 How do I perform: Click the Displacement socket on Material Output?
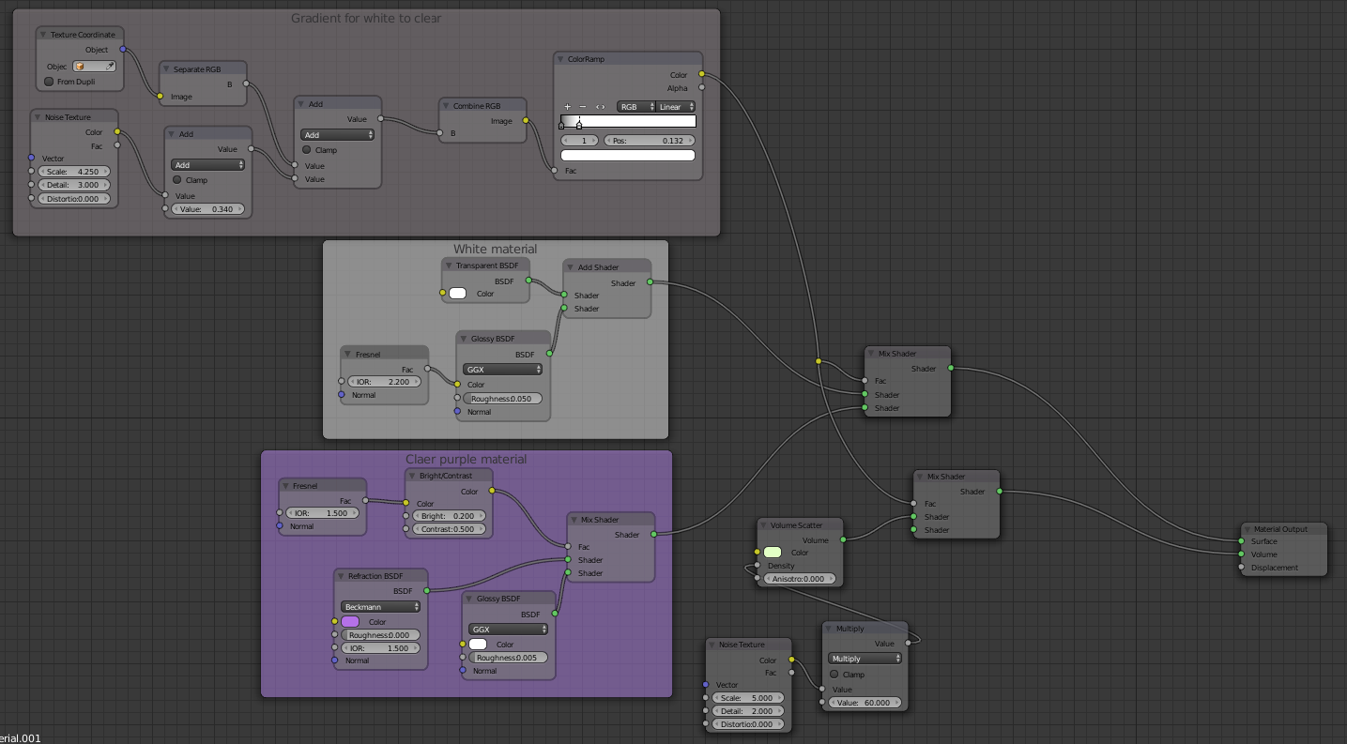(1242, 568)
